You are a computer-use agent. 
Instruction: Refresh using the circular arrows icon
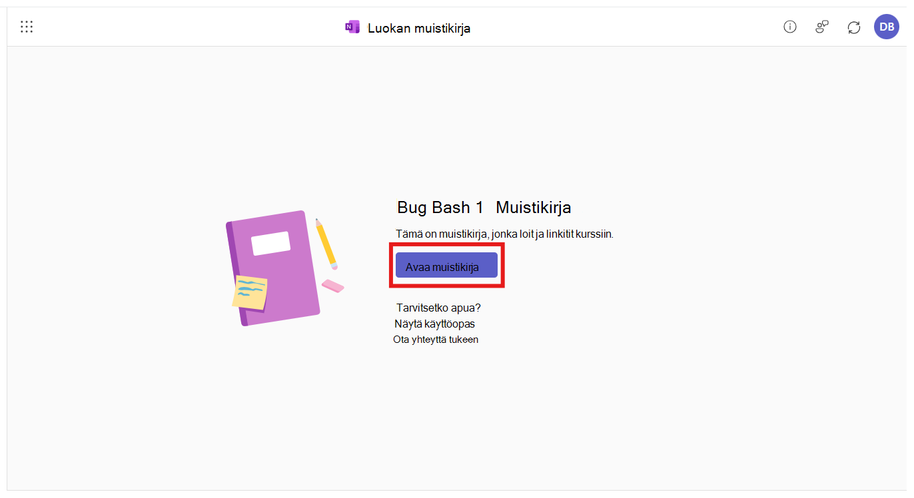coord(854,27)
